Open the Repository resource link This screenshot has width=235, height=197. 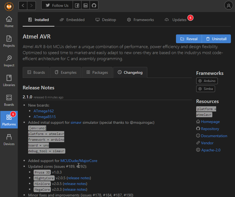tap(210, 129)
